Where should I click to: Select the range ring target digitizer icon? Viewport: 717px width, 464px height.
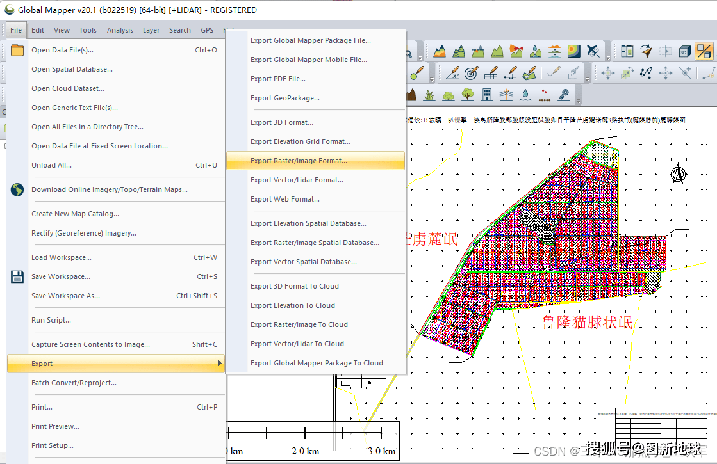coord(472,73)
